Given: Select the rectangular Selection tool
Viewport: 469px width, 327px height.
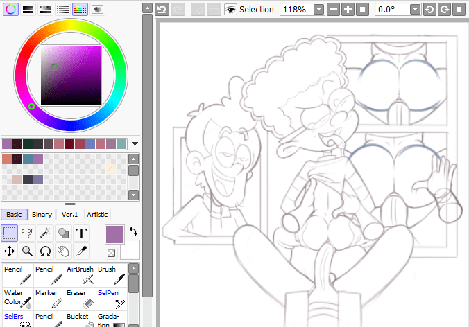Looking at the screenshot, I should click(9, 233).
